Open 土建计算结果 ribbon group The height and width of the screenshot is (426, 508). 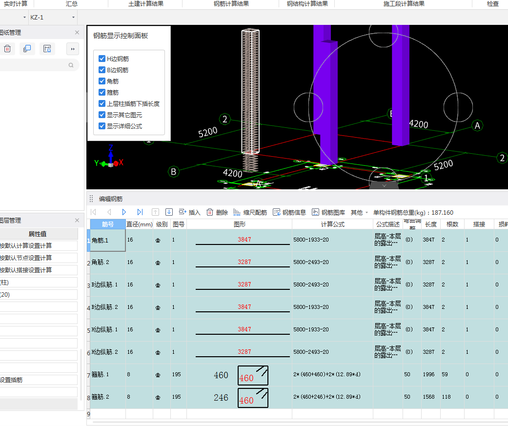[146, 3]
